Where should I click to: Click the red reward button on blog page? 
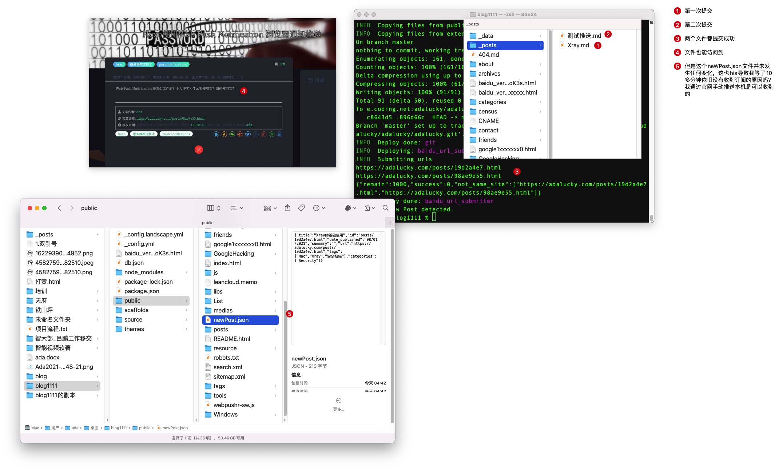tap(199, 150)
